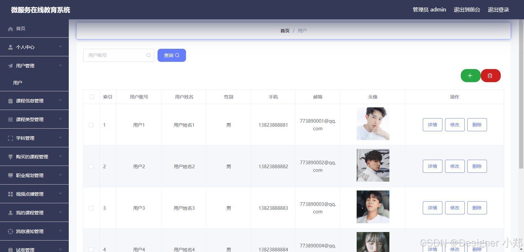
Task: Expand the 视频点播管理 chevron
Action: click(60, 194)
